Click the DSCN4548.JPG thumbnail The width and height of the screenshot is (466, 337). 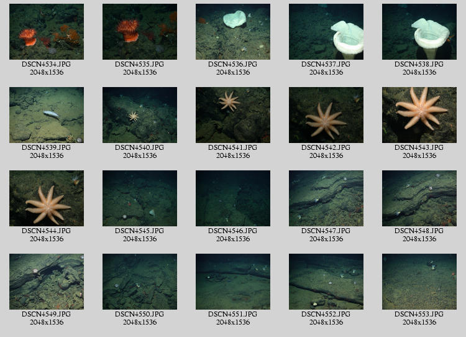click(x=419, y=198)
